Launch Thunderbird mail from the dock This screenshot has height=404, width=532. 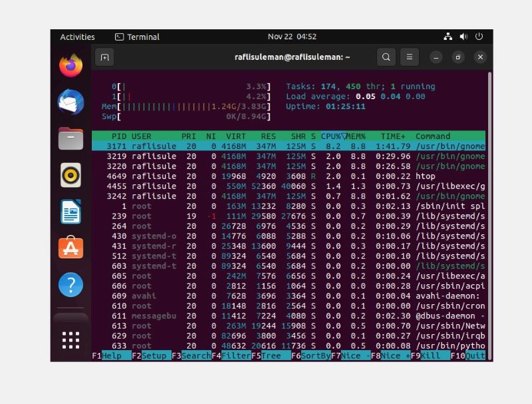tap(70, 102)
